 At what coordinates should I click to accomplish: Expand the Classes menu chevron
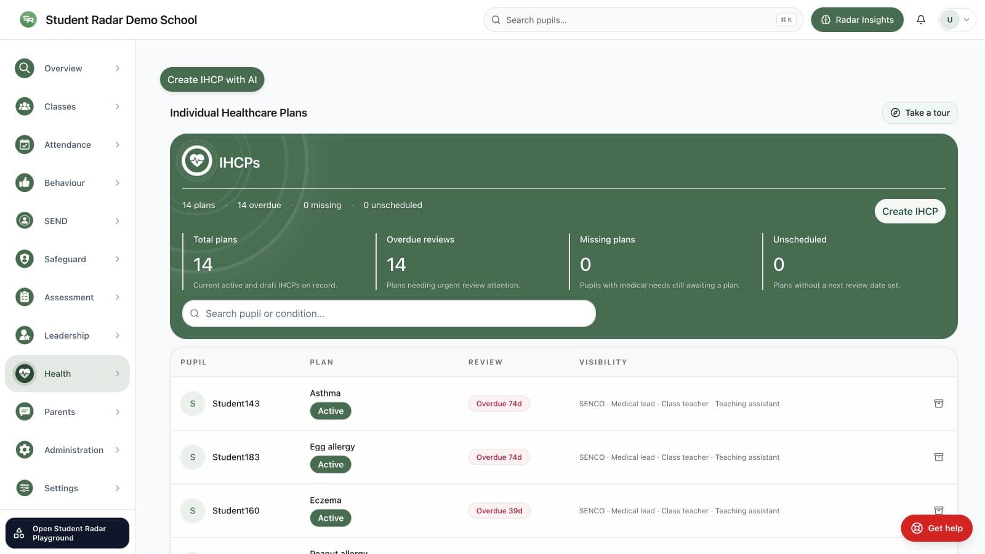tap(118, 106)
